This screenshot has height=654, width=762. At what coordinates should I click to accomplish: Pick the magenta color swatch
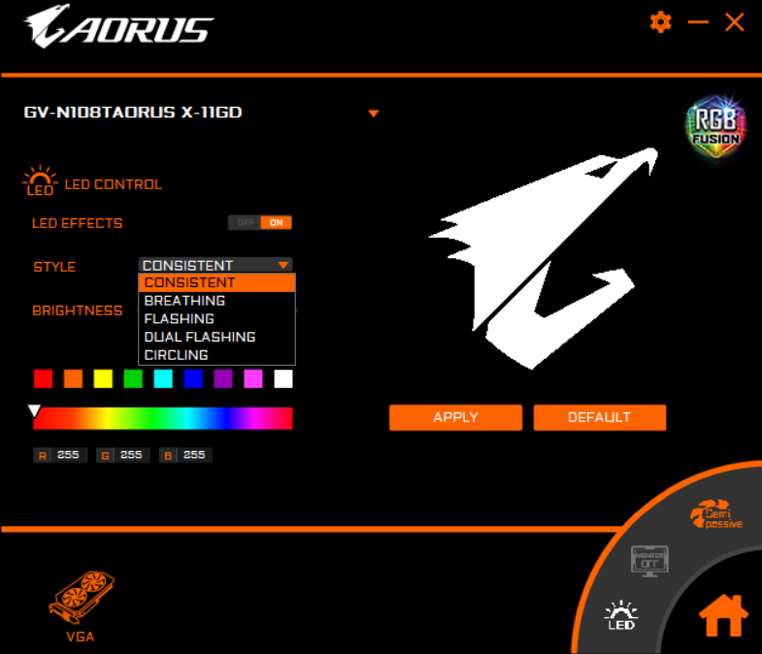point(253,379)
